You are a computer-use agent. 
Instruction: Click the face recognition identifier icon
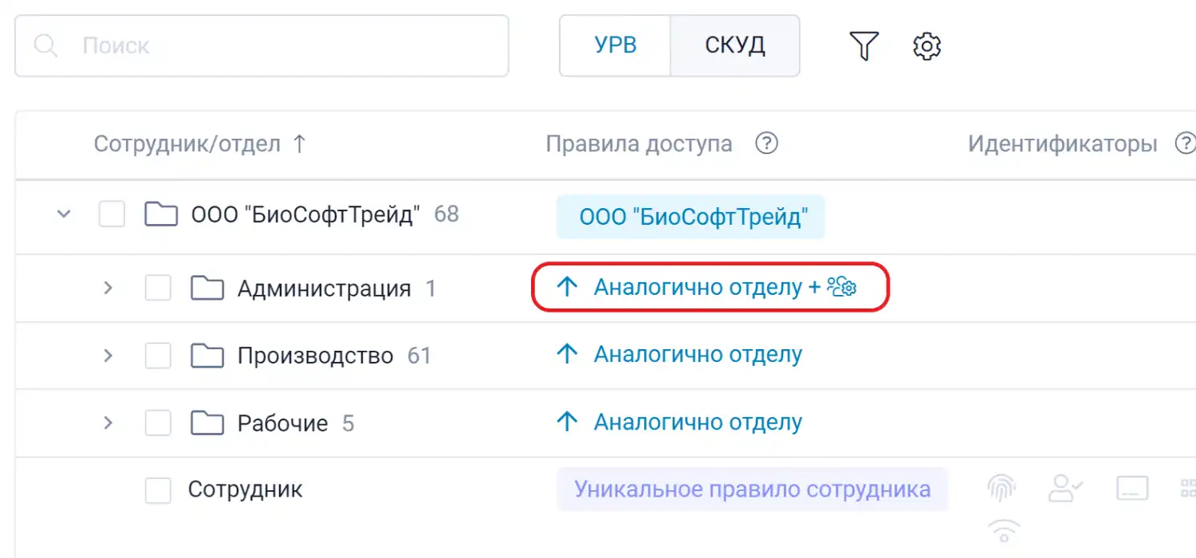pyautogui.click(x=1066, y=489)
